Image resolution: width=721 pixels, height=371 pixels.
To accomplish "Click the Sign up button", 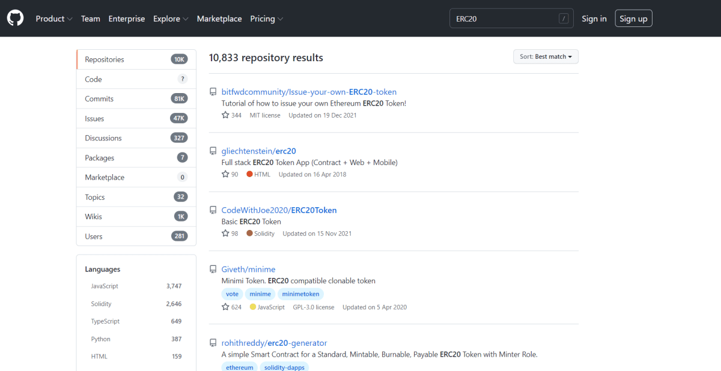I will [633, 19].
